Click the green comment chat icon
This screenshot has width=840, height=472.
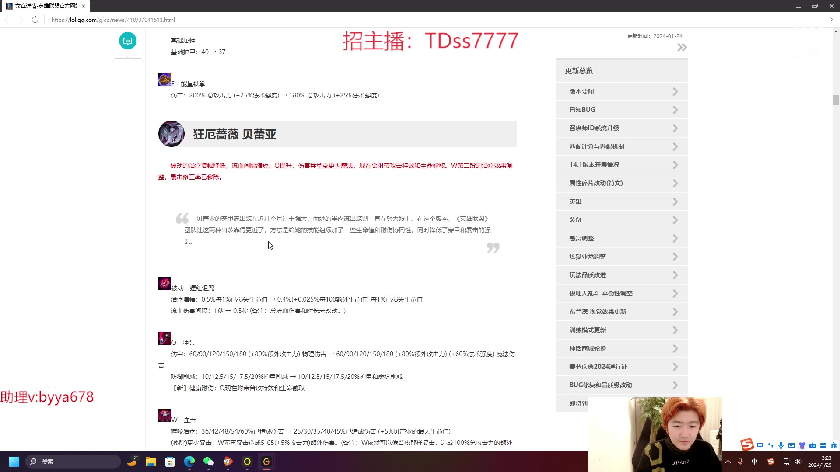pyautogui.click(x=128, y=41)
